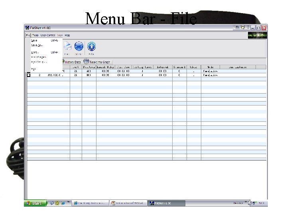
Task: Click the Help figure toolbar icon
Action: pos(91,47)
